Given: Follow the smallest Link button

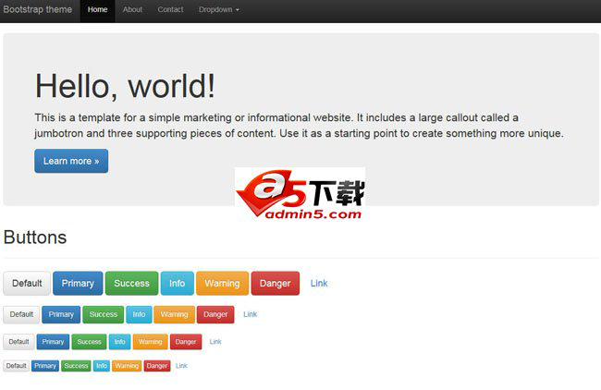Looking at the screenshot, I should (181, 366).
